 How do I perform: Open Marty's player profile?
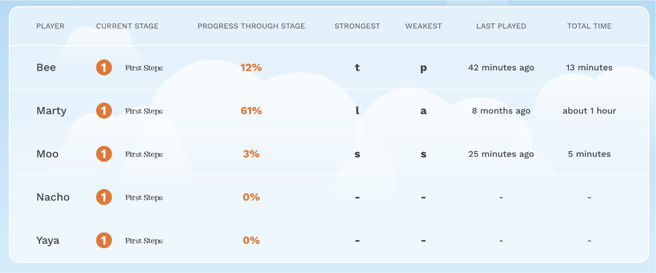click(51, 111)
